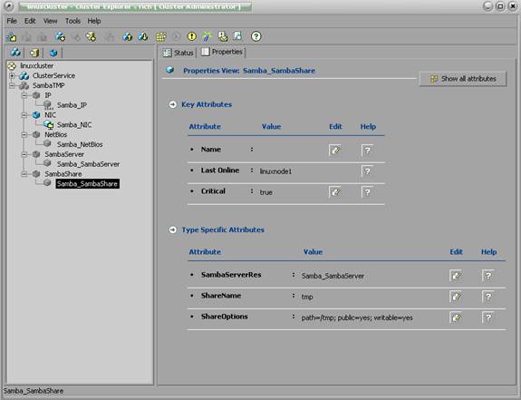Screen dimensions: 521x400
Task: Collapse the Type Specific Attributes section arrow
Action: [x=172, y=229]
